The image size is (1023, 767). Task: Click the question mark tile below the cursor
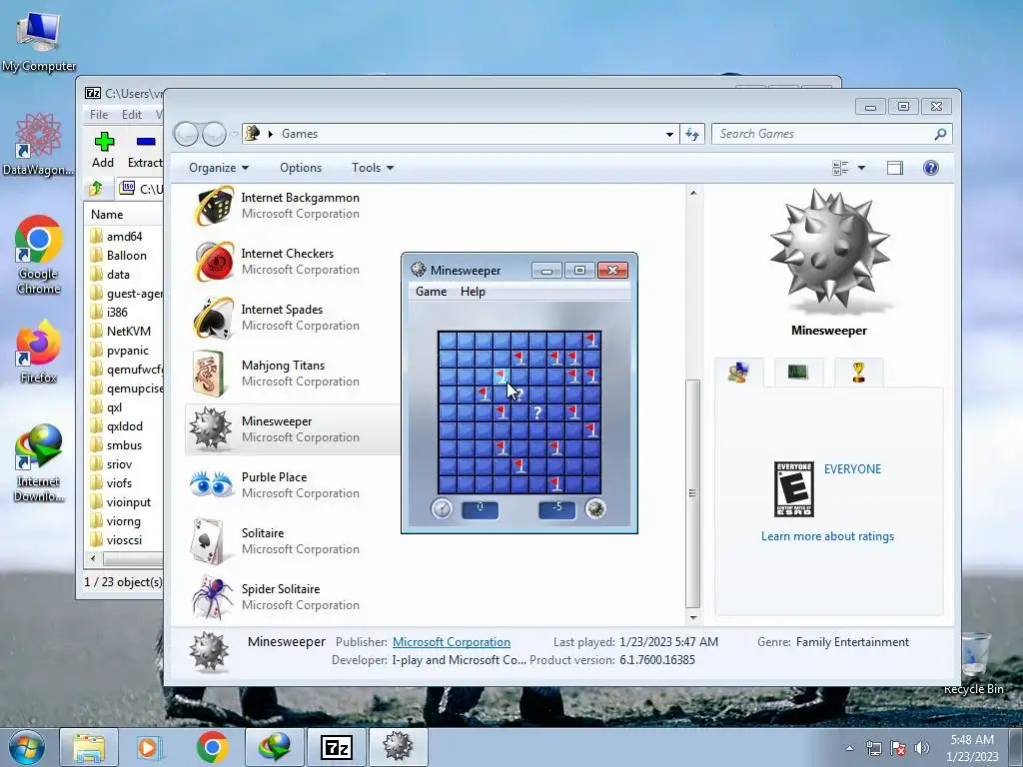(519, 393)
